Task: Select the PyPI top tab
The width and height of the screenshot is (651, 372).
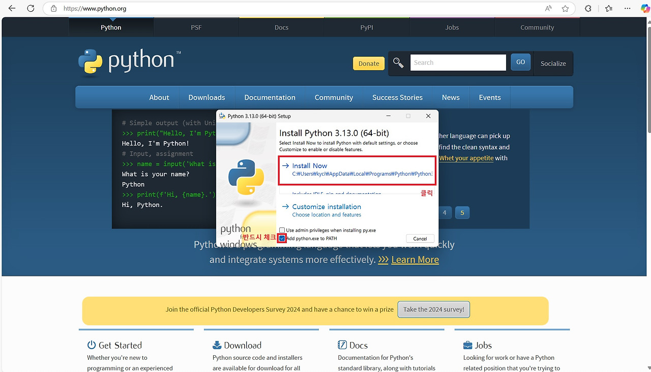Action: (x=367, y=27)
